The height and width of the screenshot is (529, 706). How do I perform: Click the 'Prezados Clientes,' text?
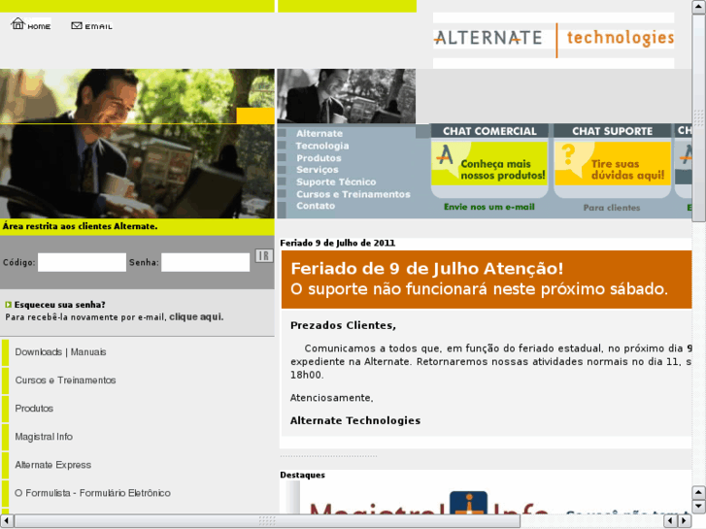click(x=343, y=325)
